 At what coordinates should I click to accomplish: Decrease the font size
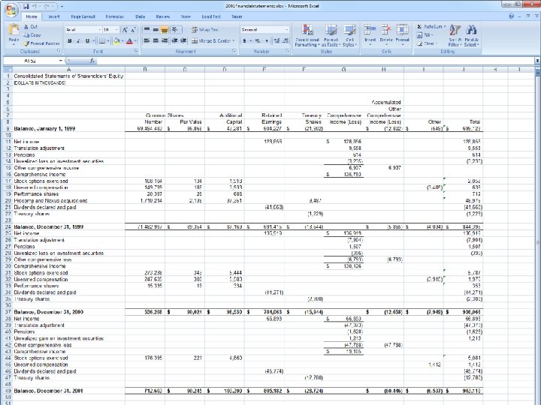134,30
